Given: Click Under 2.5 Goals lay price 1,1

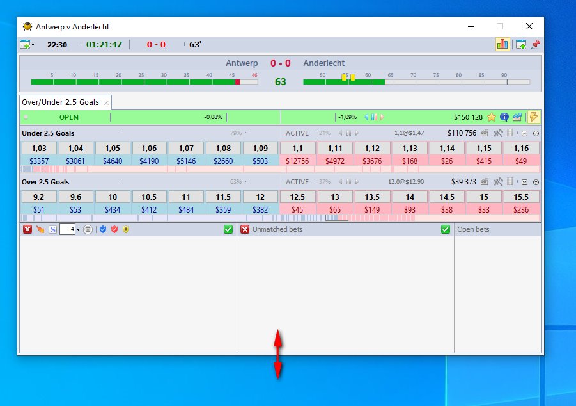Looking at the screenshot, I should pos(297,149).
